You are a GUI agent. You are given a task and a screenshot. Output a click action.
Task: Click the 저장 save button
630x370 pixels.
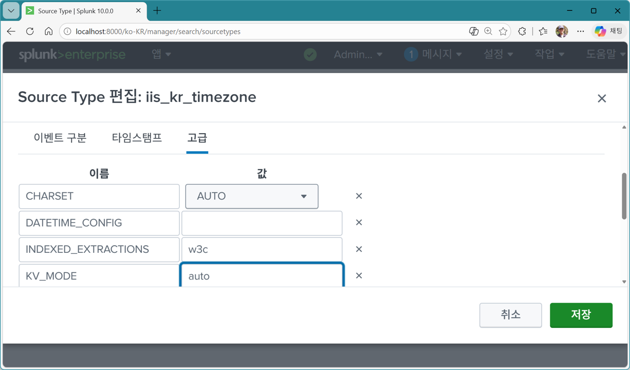coord(581,315)
